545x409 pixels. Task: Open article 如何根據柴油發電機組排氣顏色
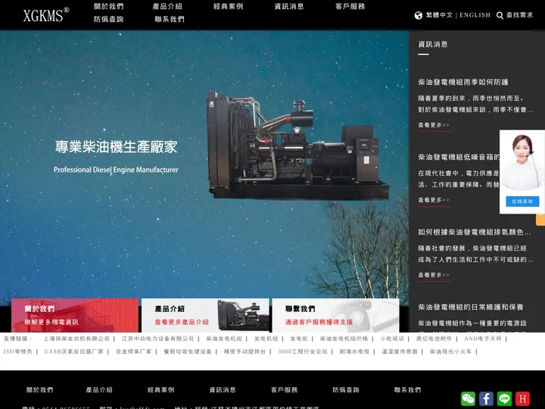click(475, 232)
